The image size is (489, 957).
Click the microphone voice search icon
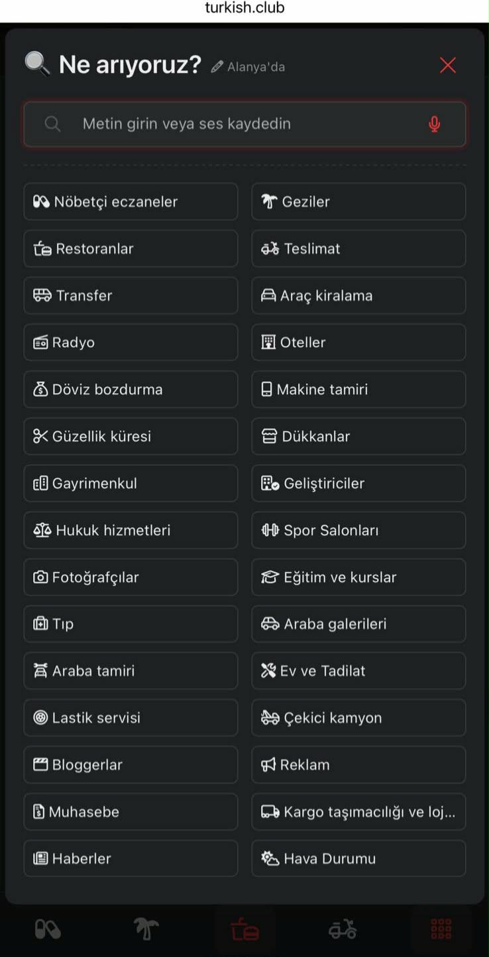434,124
